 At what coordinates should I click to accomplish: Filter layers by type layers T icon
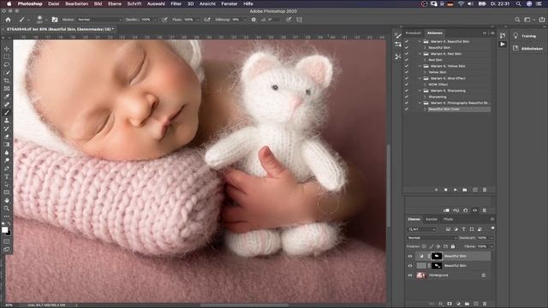[464, 229]
